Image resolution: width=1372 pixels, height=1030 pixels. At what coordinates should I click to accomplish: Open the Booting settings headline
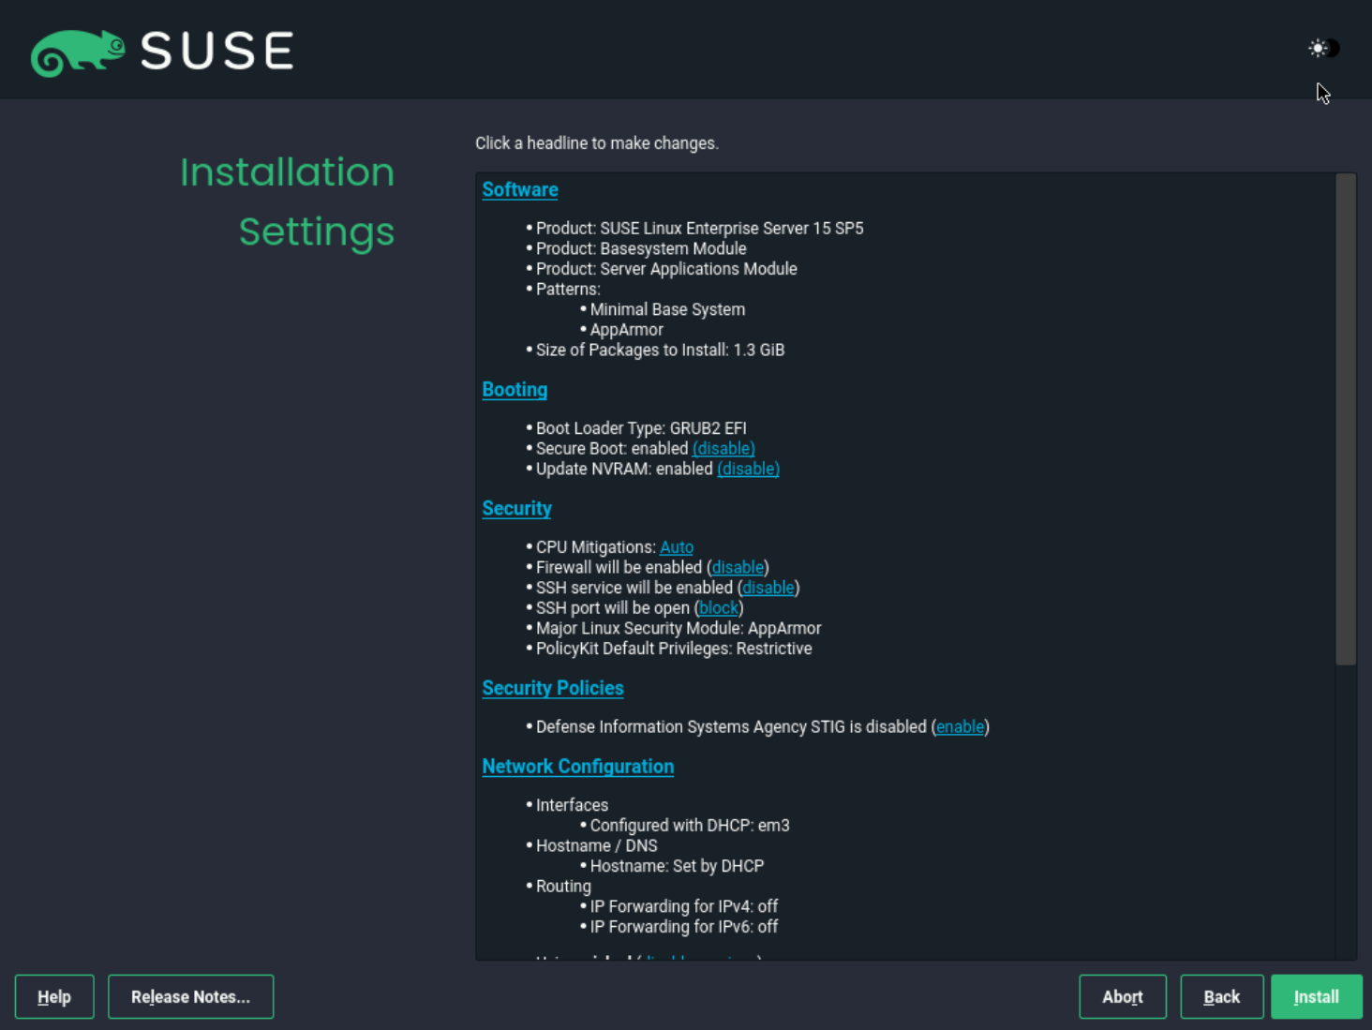[514, 389]
